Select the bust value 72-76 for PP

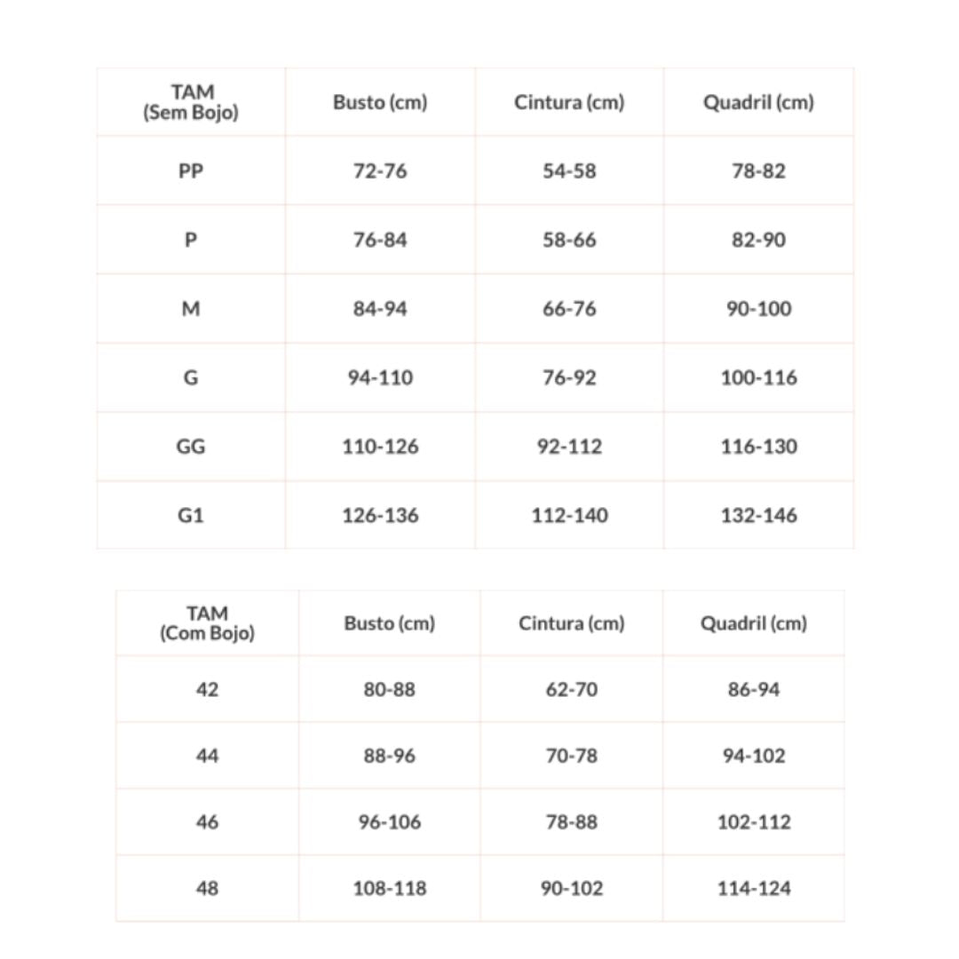(380, 170)
